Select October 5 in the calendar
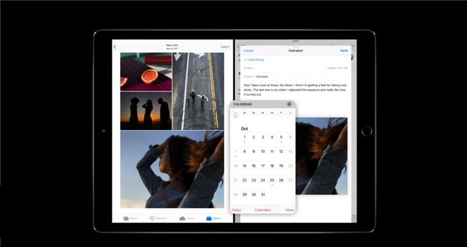This screenshot has height=247, width=467. 281,138
